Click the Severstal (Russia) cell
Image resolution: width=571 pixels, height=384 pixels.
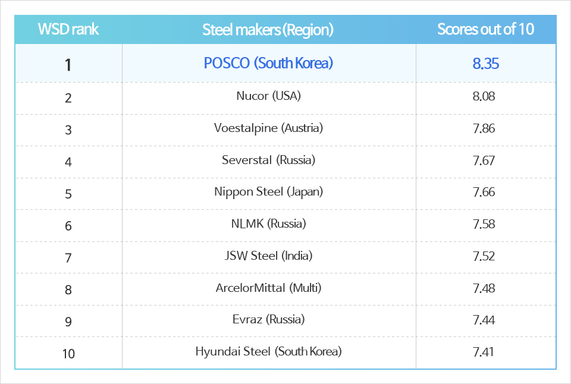pos(268,160)
